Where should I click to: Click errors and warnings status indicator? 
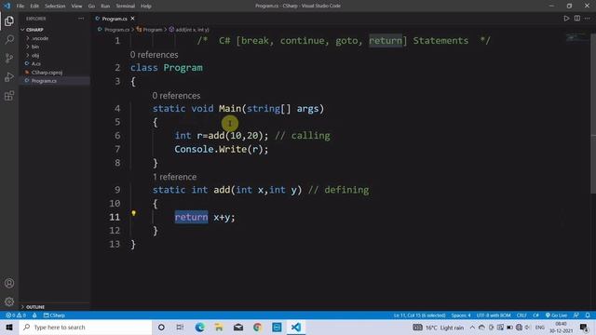click(16, 315)
